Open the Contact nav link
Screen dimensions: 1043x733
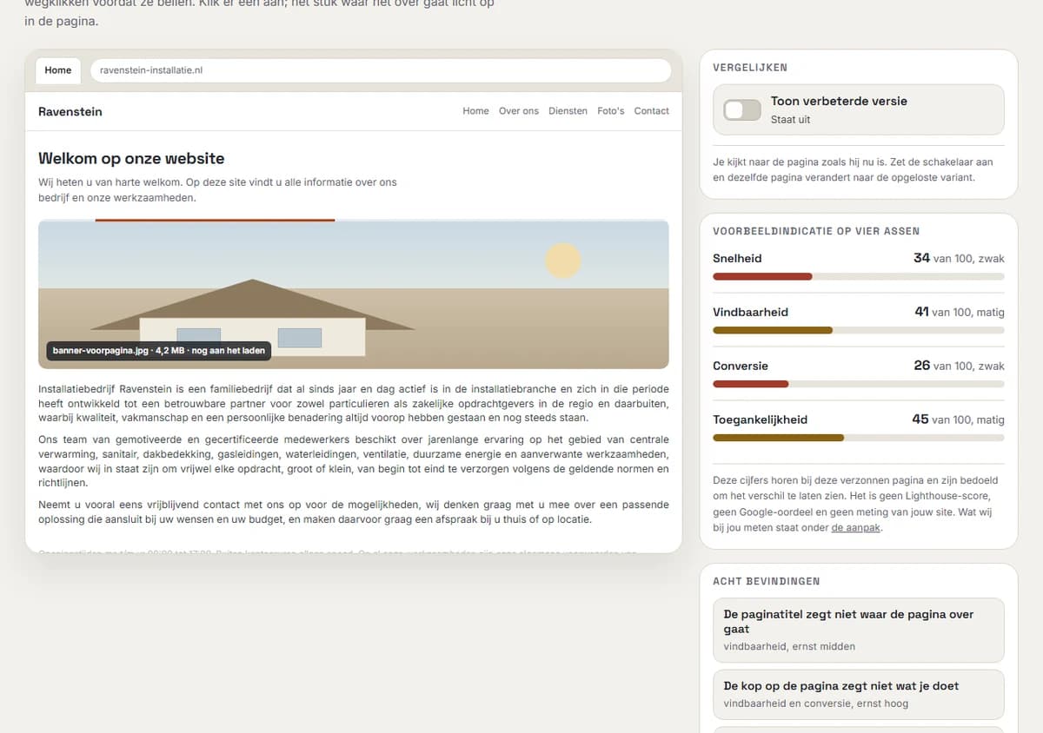pyautogui.click(x=652, y=111)
